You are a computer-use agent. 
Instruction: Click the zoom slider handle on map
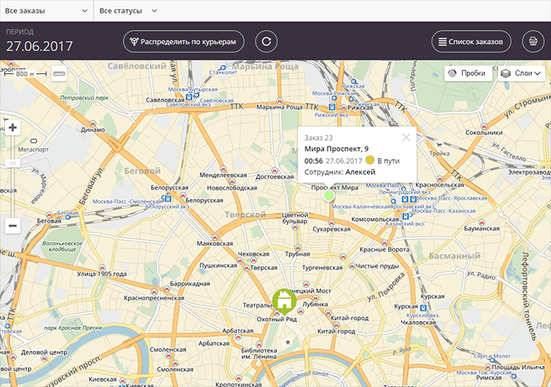click(12, 163)
